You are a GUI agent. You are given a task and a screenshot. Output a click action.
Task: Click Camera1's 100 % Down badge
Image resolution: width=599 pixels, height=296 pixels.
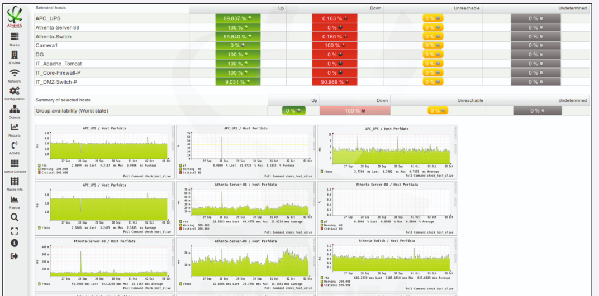(335, 45)
